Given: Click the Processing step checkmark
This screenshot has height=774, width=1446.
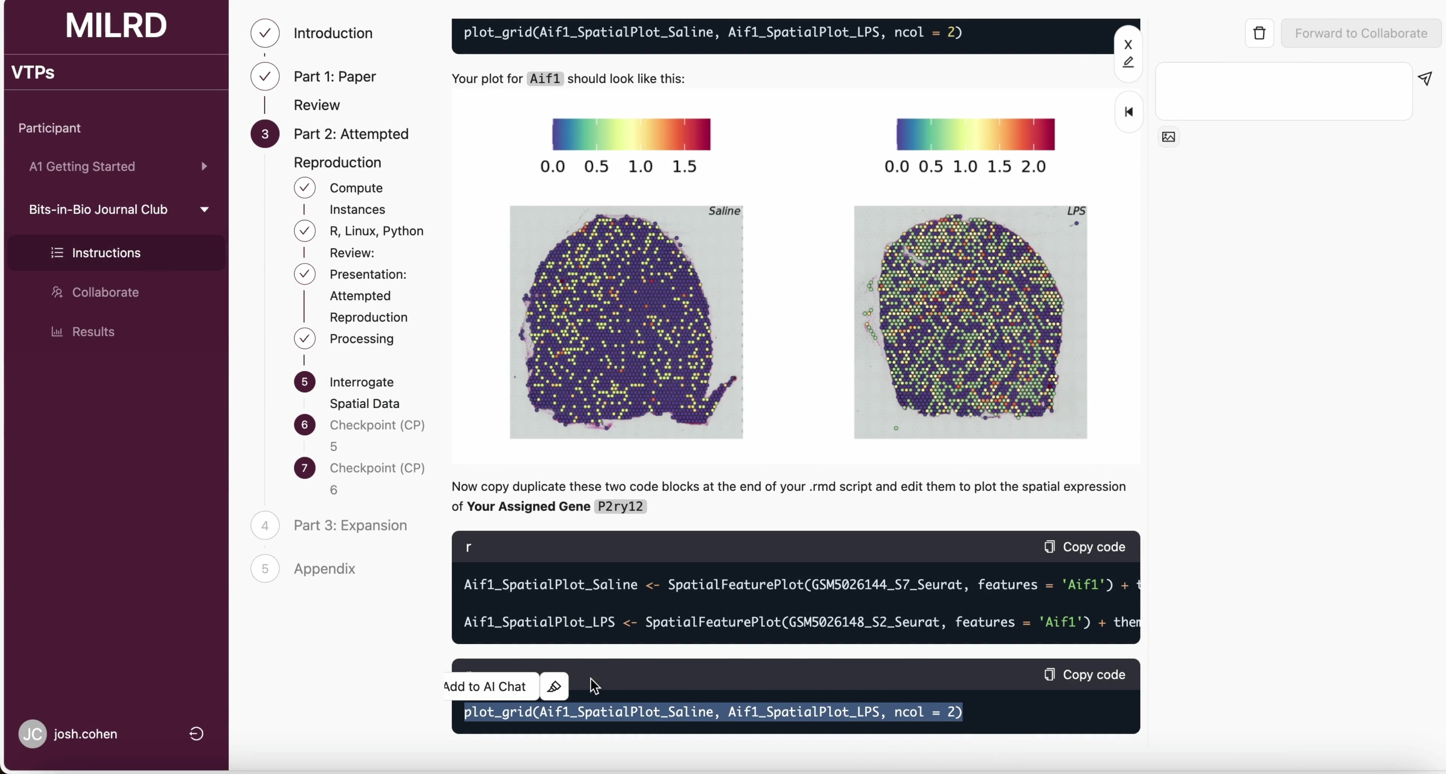Looking at the screenshot, I should click(x=304, y=338).
